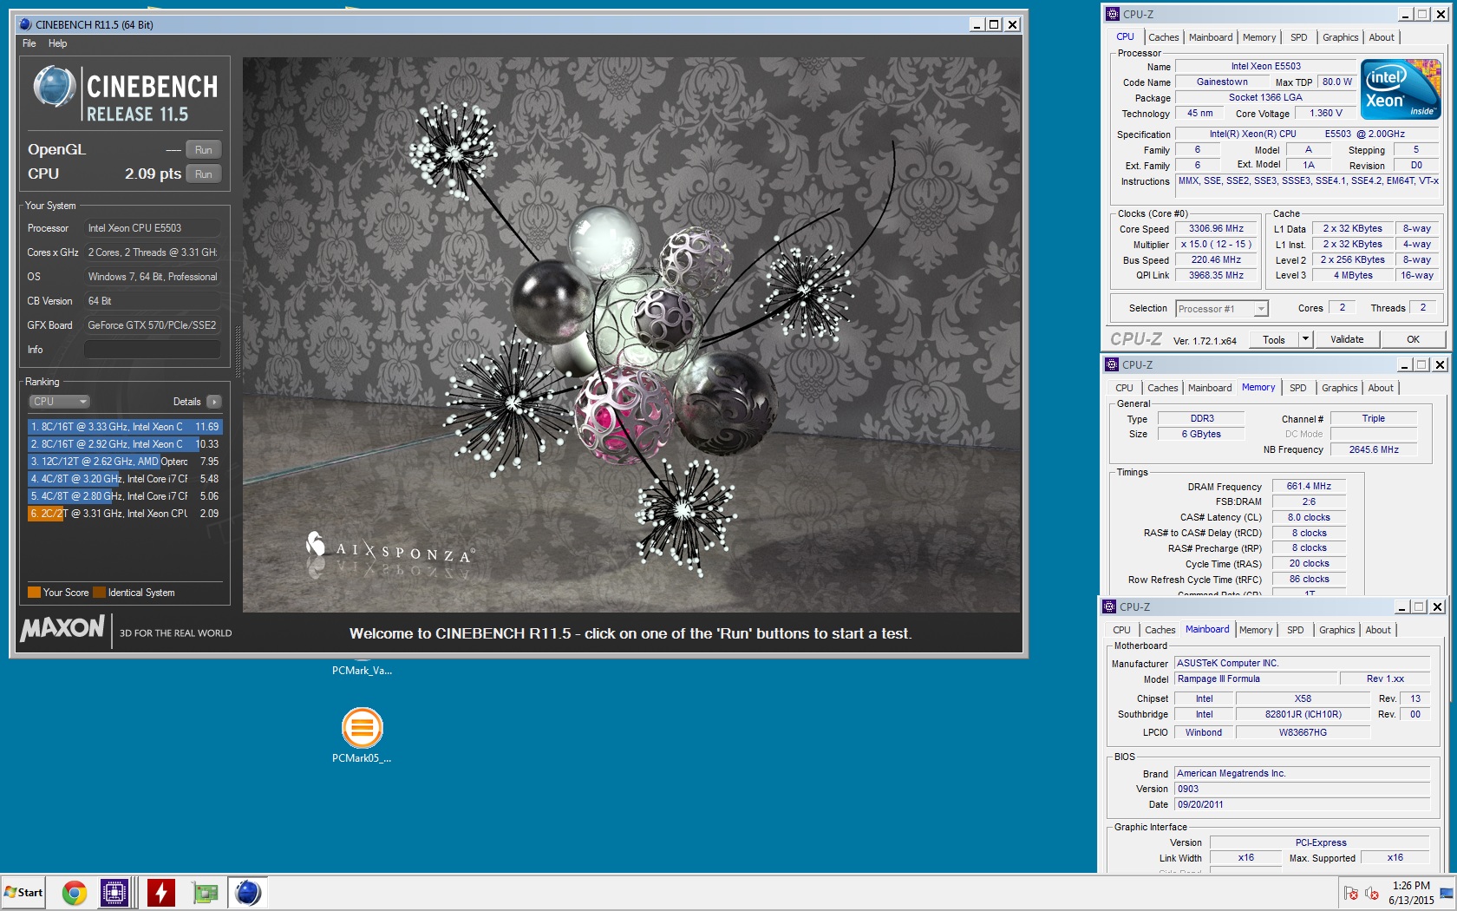
Task: Open the green graphics card taskbar icon
Action: click(x=205, y=892)
